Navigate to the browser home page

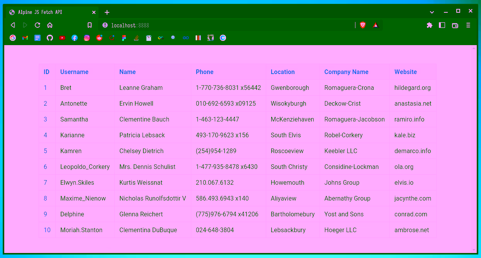pyautogui.click(x=49, y=25)
